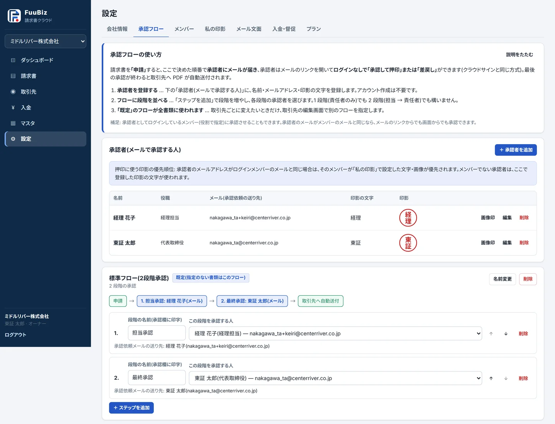555x424 pixels.
Task: Click 承認者を追加 button
Action: [516, 150]
